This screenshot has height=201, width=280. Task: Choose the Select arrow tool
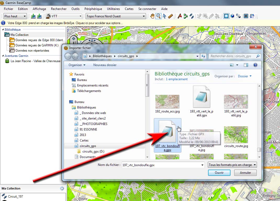coord(164,16)
